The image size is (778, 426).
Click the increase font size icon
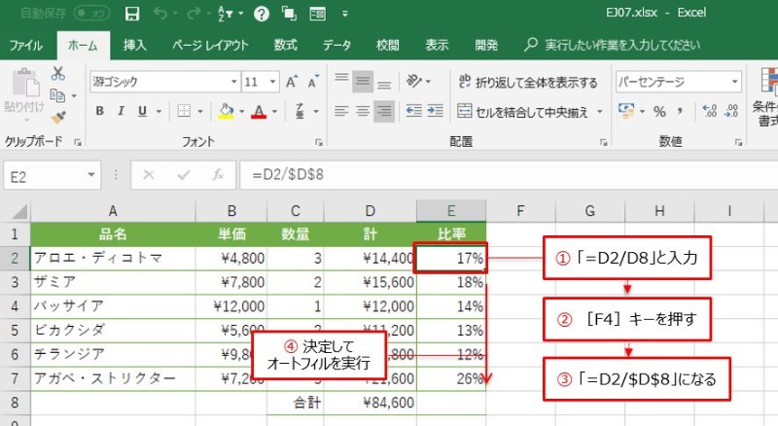[293, 82]
